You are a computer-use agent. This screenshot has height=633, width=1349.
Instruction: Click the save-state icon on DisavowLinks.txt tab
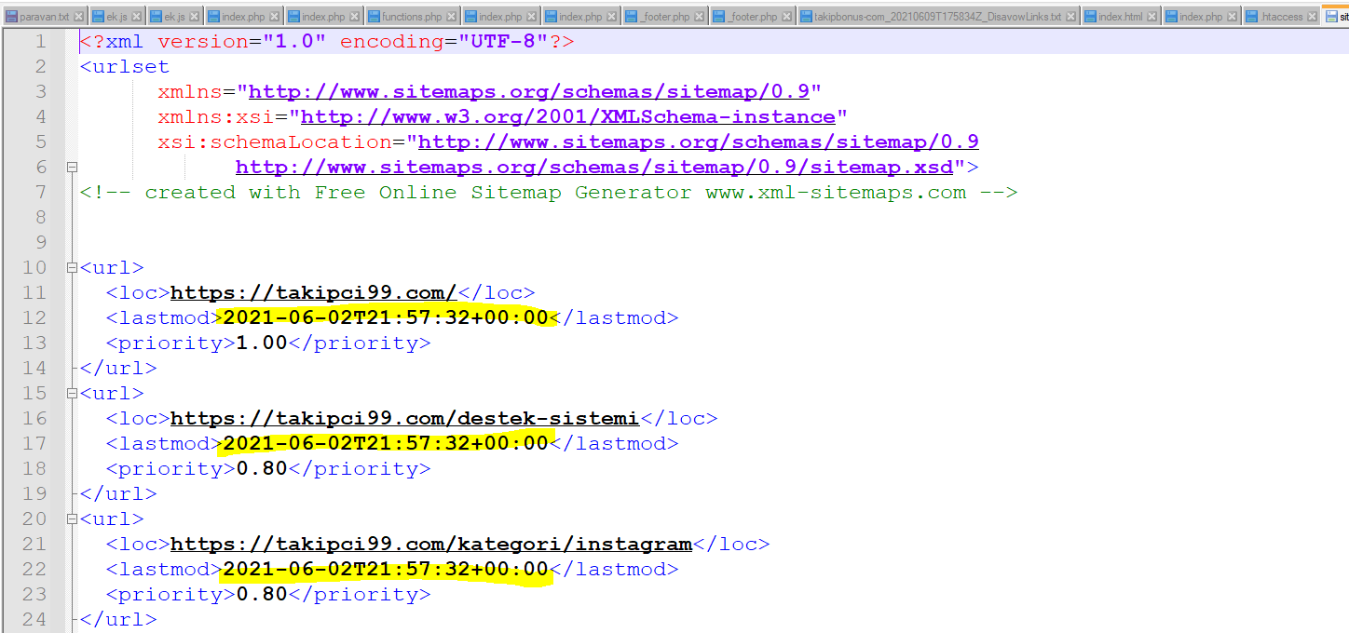(806, 17)
